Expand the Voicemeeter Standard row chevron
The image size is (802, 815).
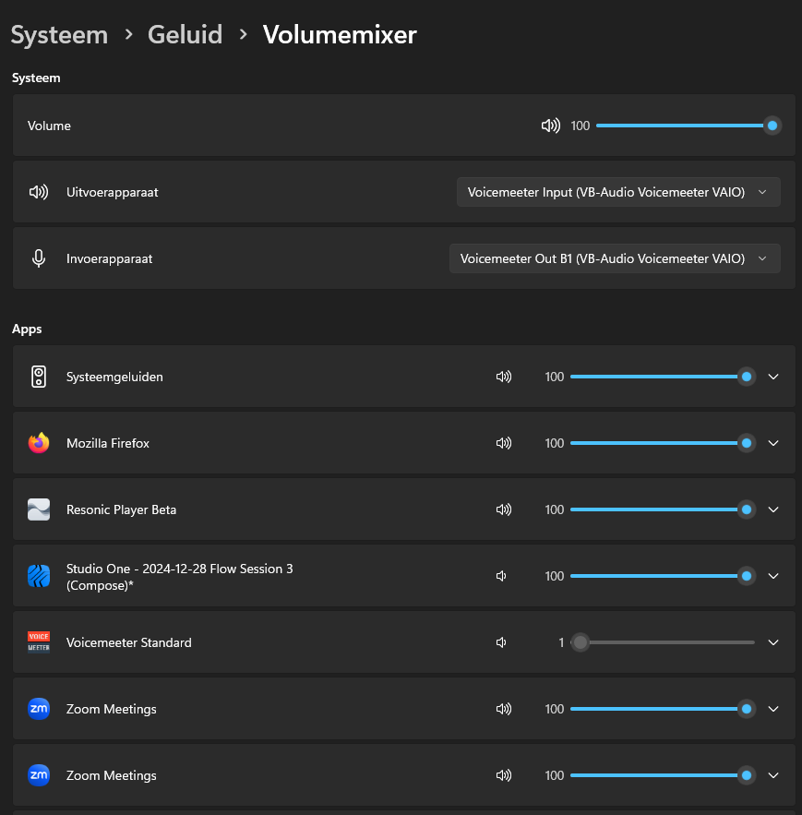[773, 642]
